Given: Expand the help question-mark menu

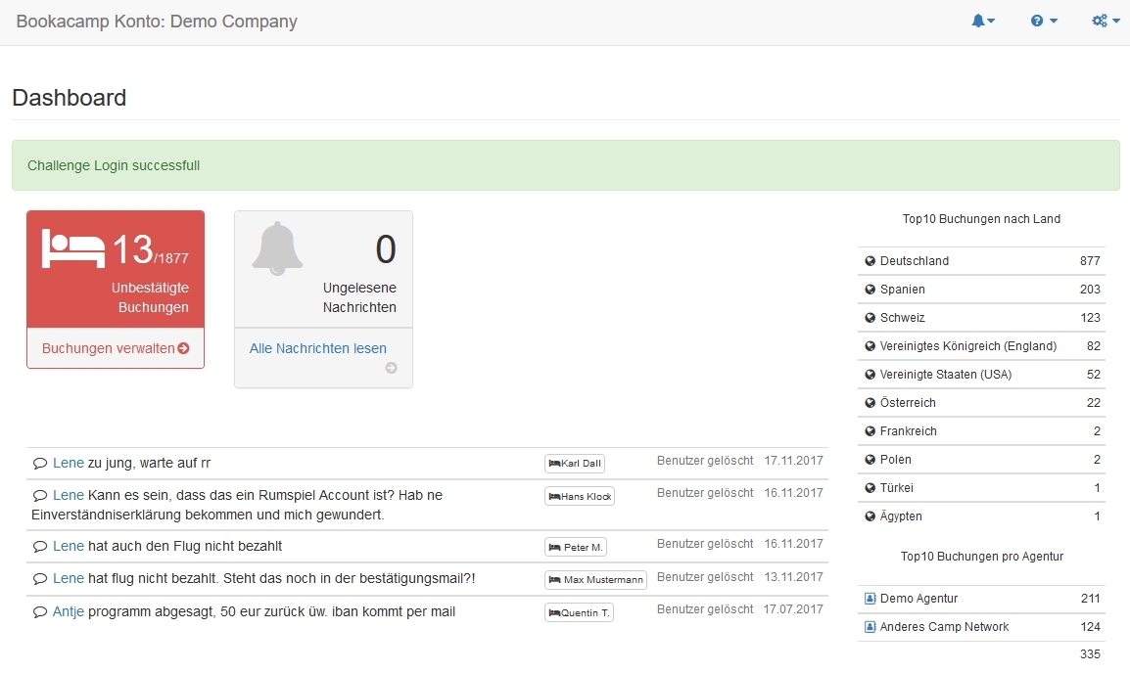Looking at the screenshot, I should 1044,21.
